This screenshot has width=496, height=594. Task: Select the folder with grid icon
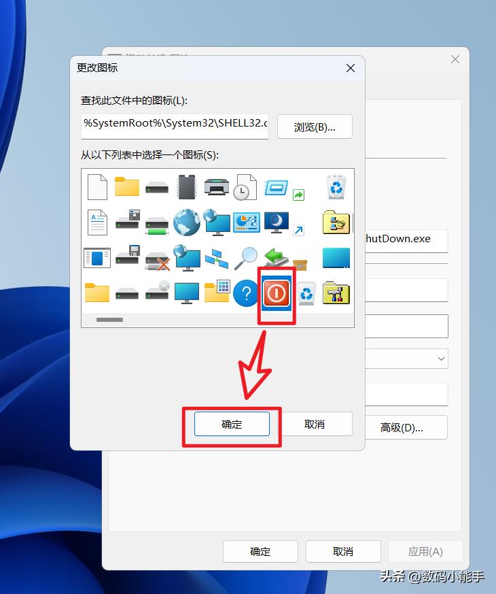(217, 291)
